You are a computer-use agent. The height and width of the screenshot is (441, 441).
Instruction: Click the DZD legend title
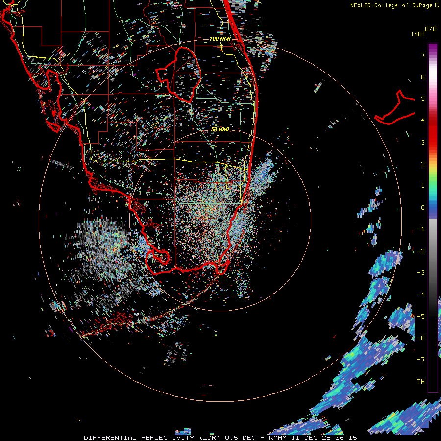coord(431,29)
